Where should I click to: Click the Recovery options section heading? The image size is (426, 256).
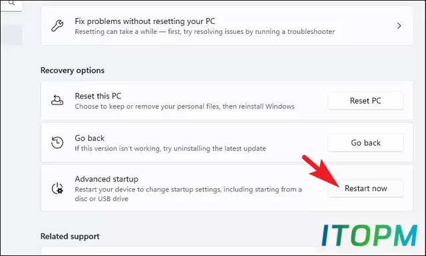pos(73,70)
